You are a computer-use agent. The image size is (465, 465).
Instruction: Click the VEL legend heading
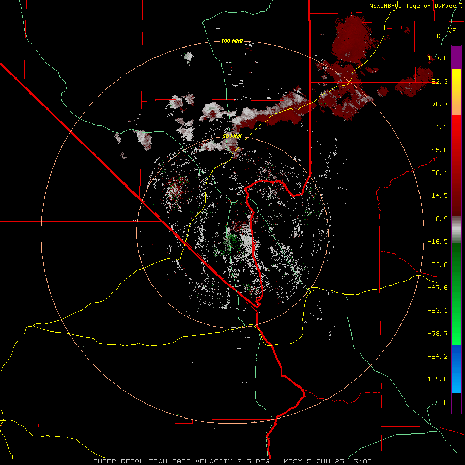454,31
